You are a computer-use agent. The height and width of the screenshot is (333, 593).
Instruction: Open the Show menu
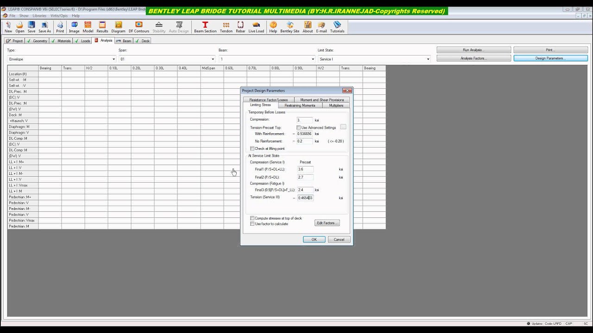point(24,16)
